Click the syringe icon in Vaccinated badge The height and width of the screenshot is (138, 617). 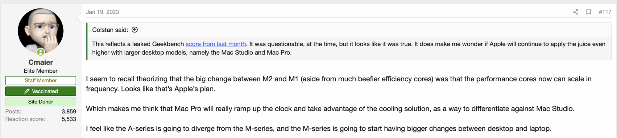pyautogui.click(x=27, y=91)
